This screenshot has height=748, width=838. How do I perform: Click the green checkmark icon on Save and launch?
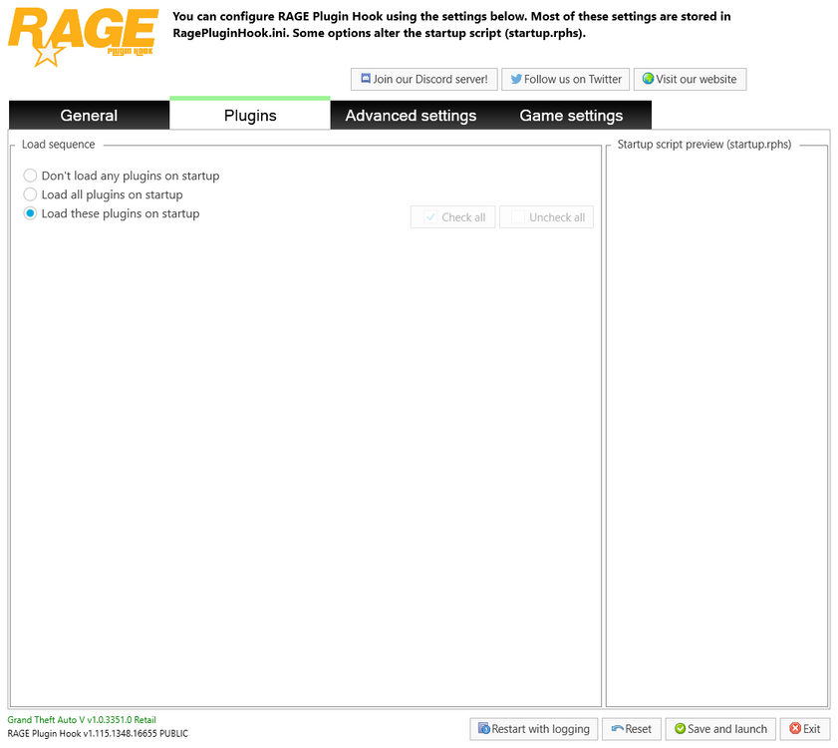[x=679, y=729]
